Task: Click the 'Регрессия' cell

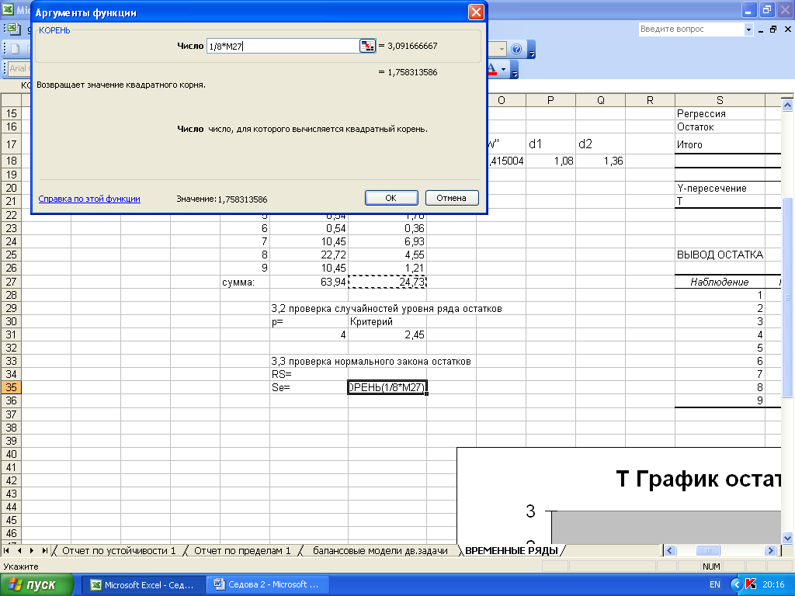Action: click(x=720, y=113)
